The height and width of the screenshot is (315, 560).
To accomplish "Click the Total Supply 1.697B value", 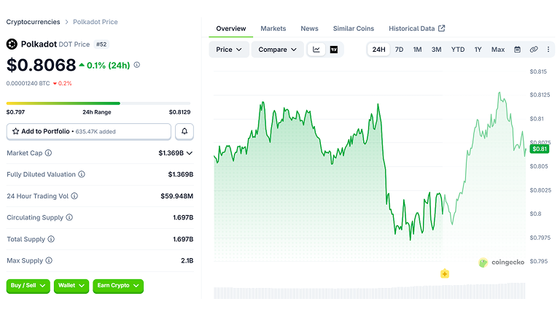I will coord(183,239).
